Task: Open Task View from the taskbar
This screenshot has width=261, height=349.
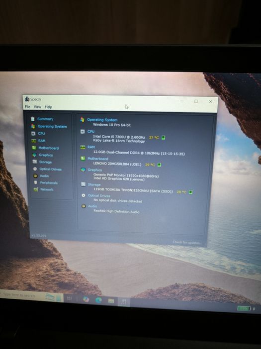Action: click(x=69, y=298)
